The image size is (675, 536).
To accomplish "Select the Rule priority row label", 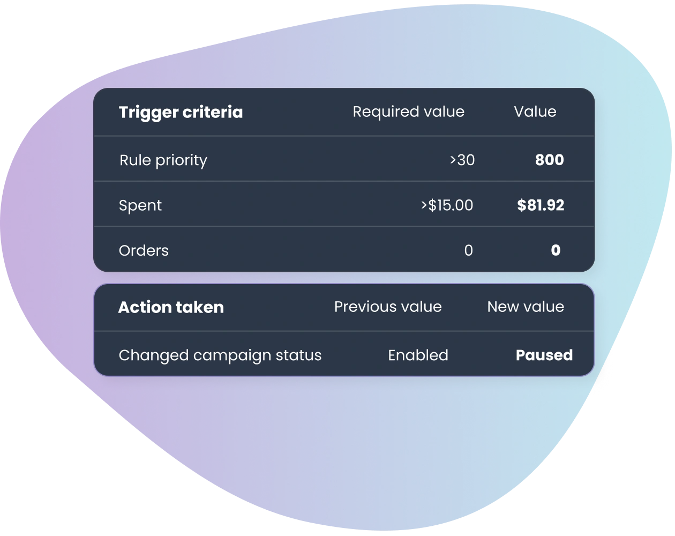I will click(x=163, y=160).
